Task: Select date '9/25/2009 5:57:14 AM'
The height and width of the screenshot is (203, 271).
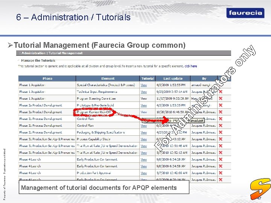Action: [172, 92]
